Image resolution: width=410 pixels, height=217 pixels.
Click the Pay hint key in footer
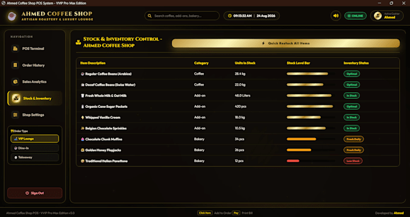point(236,213)
